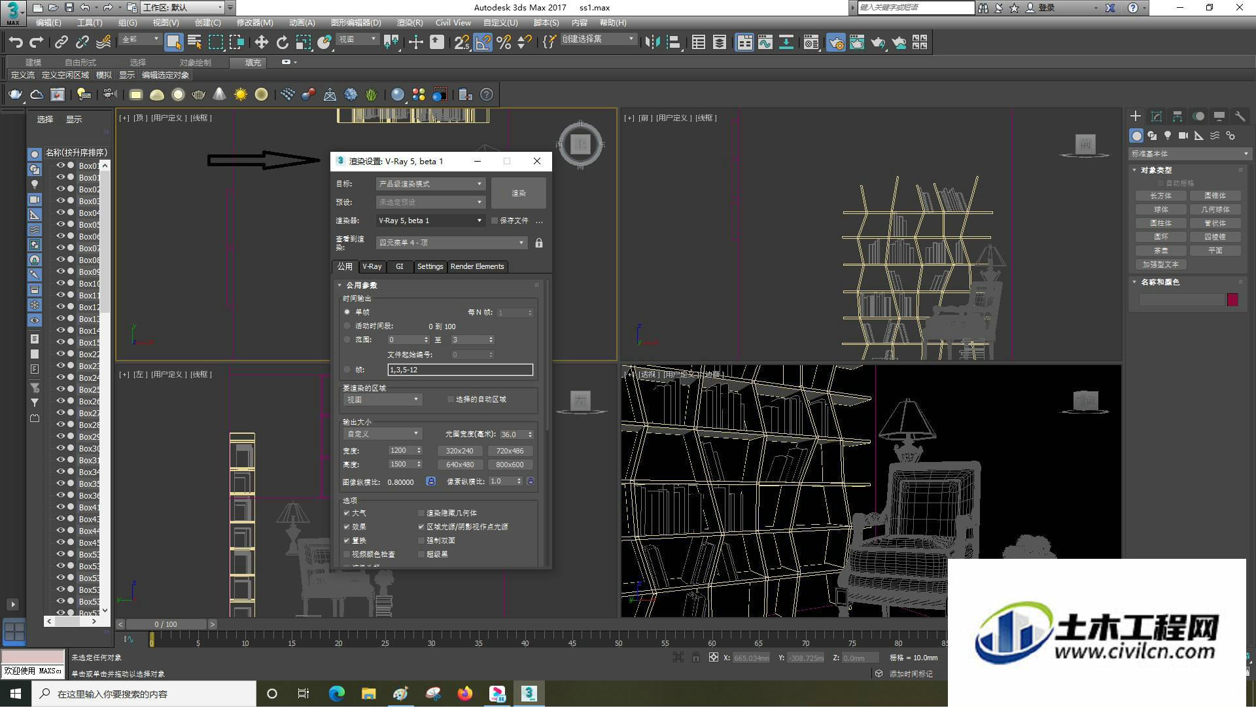Enable the 渲染隐藏几何体 checkbox
Image resolution: width=1256 pixels, height=708 pixels.
[421, 513]
